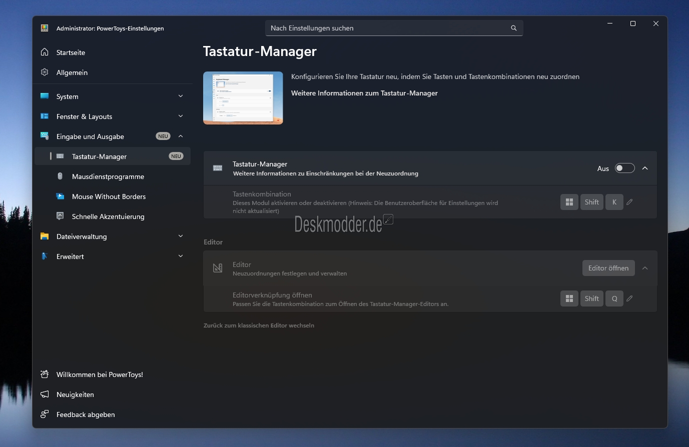Collapse the Tastatur-Manager card chevron
Image resolution: width=689 pixels, height=447 pixels.
(645, 168)
